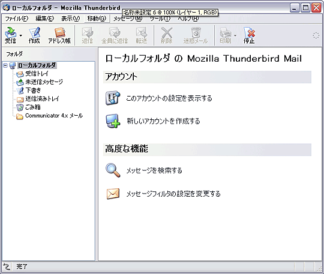Select the 未送信メッセージ folder
The width and height of the screenshot is (324, 274).
pos(44,82)
